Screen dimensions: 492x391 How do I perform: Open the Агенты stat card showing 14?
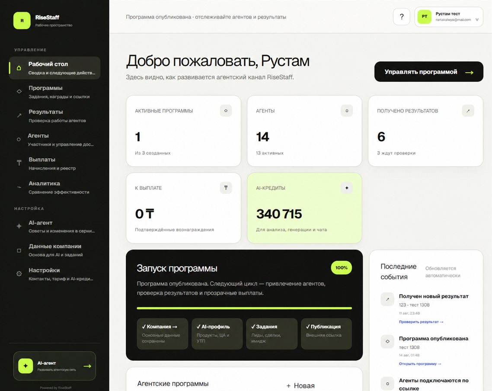[x=304, y=131]
